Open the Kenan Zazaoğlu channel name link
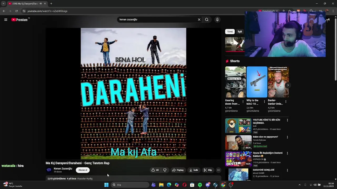337x189 pixels. pos(63,169)
